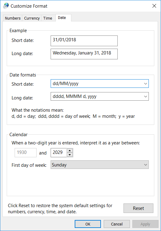Expand the Short date format dropdown arrow
161x231 pixels.
pos(145,84)
